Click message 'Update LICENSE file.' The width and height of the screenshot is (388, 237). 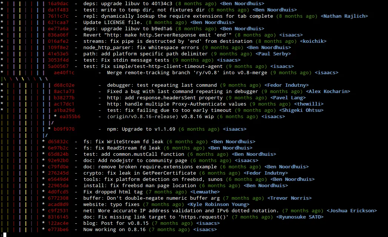click(113, 23)
